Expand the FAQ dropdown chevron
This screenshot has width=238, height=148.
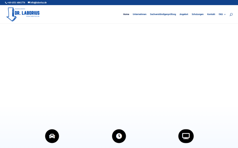(x=225, y=14)
